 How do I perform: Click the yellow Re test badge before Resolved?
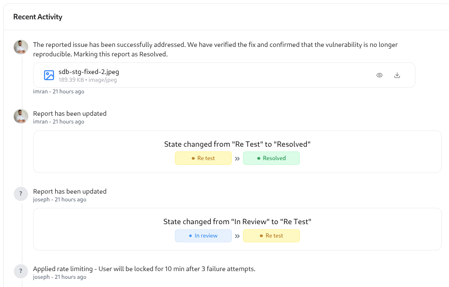203,158
